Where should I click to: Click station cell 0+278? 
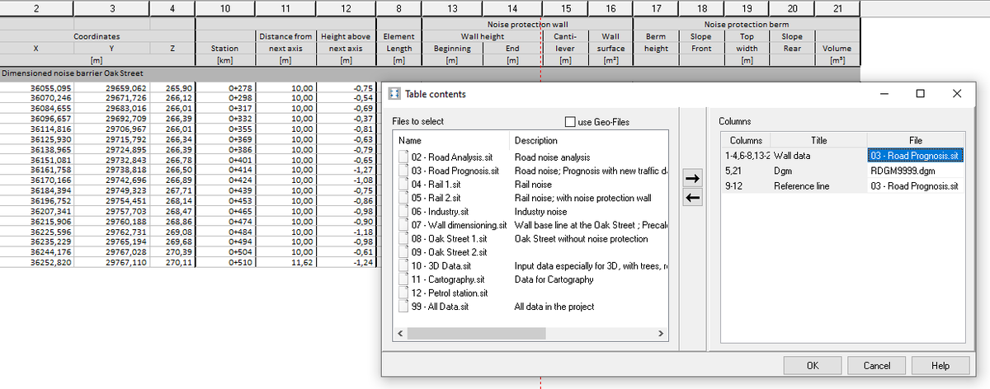point(225,87)
